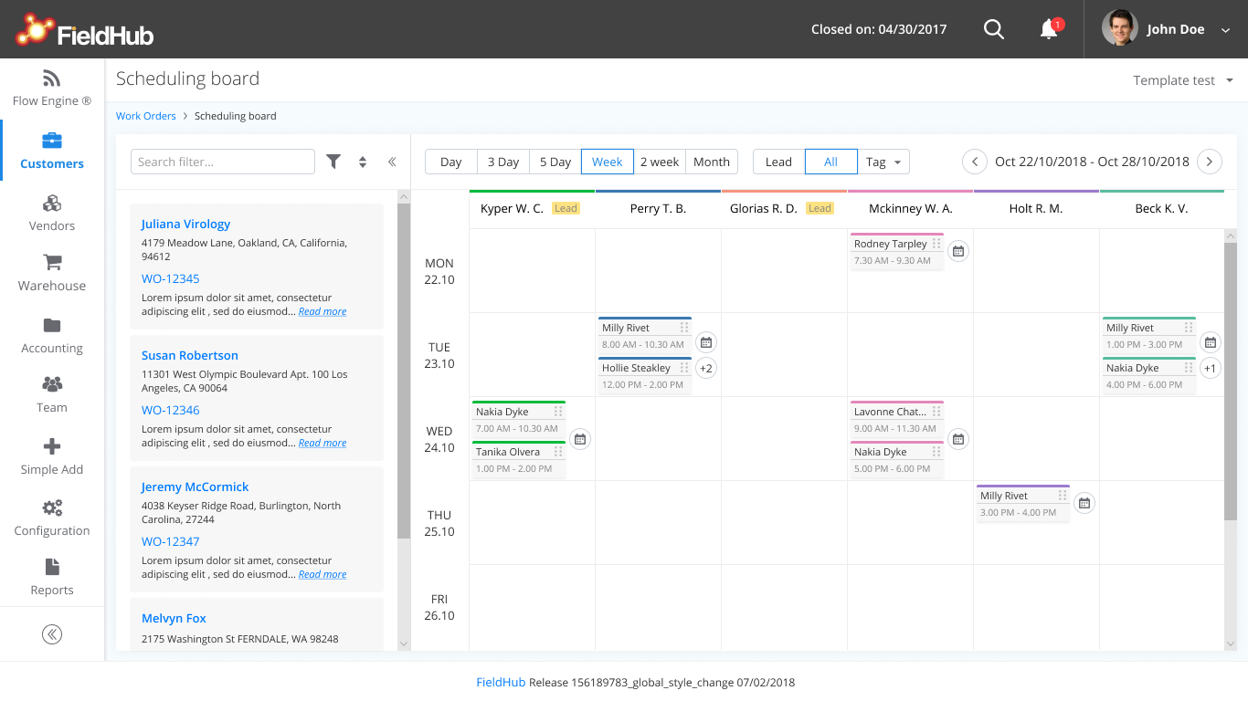The image size is (1248, 701).
Task: Select the Vendors sidebar icon
Action: click(51, 212)
